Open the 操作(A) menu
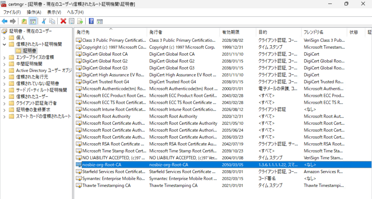The image size is (372, 199). tap(34, 12)
